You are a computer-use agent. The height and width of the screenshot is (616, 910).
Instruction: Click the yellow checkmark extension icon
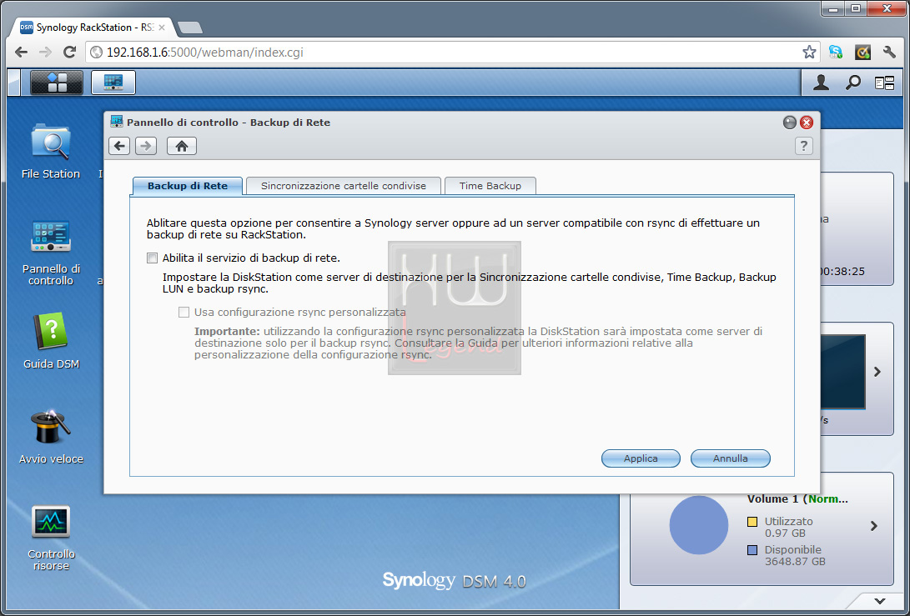862,53
